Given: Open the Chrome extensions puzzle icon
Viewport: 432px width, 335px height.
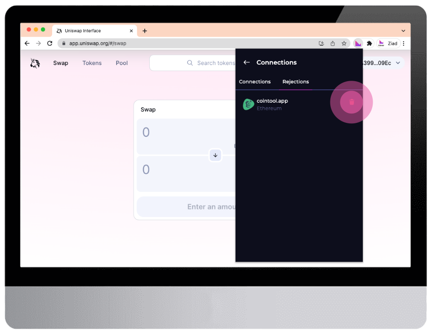Looking at the screenshot, I should (x=370, y=44).
